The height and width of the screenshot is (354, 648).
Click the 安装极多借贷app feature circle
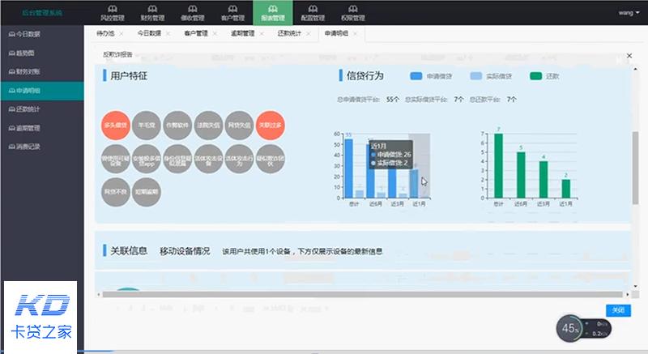tap(147, 159)
